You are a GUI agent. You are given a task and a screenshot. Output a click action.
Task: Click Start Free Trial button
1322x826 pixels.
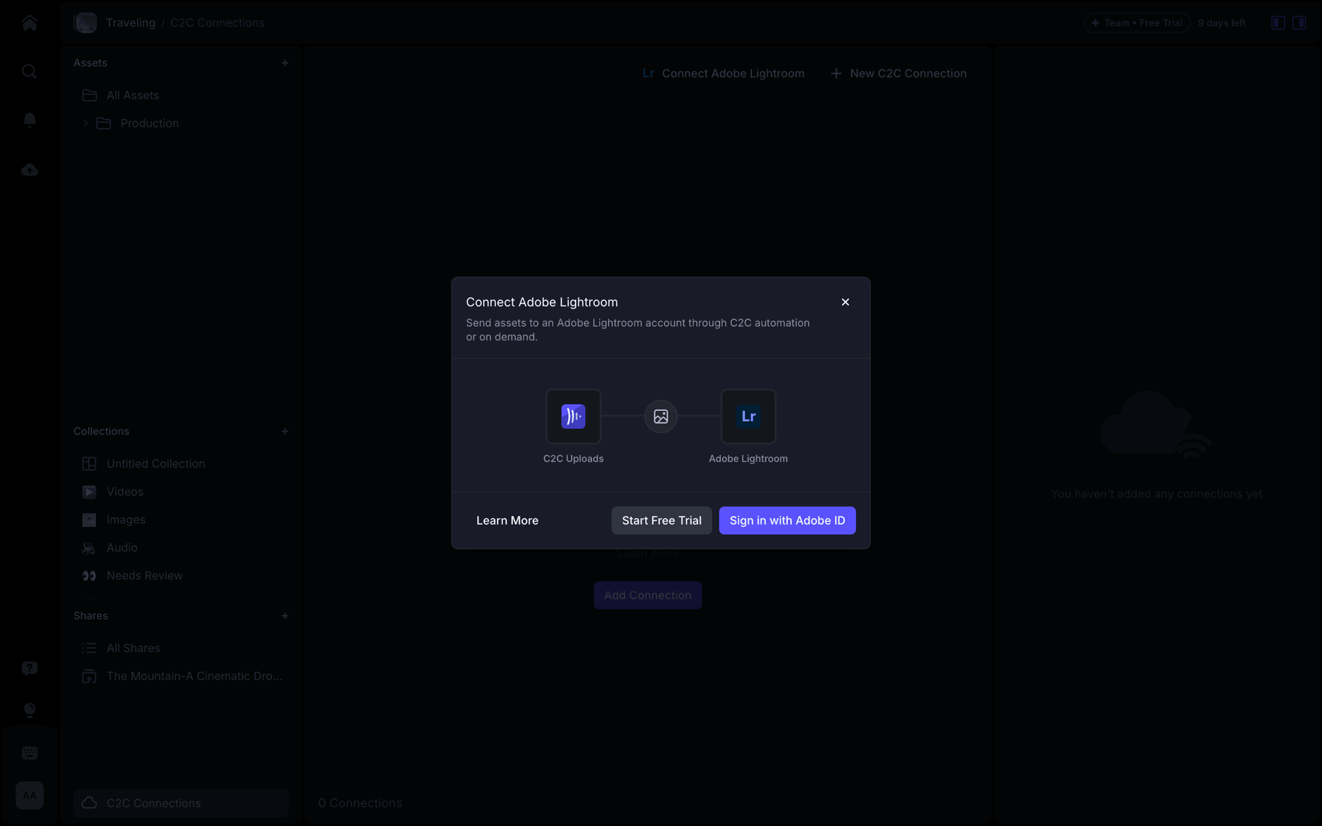(662, 520)
